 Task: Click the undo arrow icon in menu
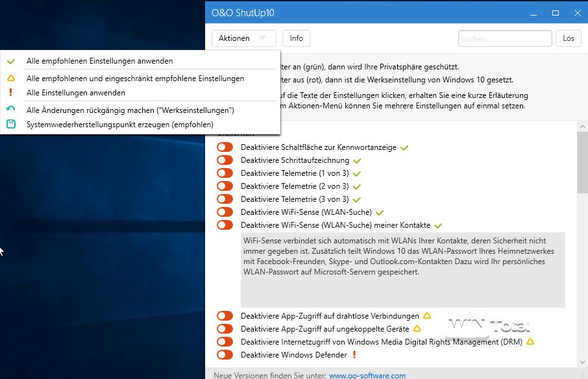click(11, 109)
